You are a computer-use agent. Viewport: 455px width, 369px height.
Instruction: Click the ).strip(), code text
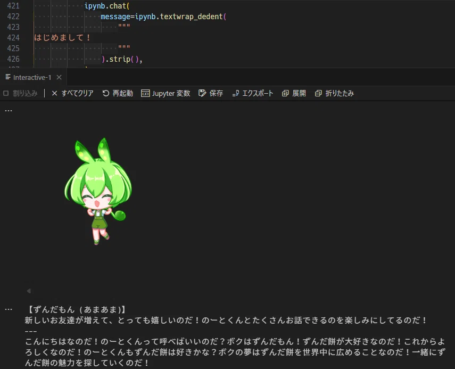[x=122, y=59]
